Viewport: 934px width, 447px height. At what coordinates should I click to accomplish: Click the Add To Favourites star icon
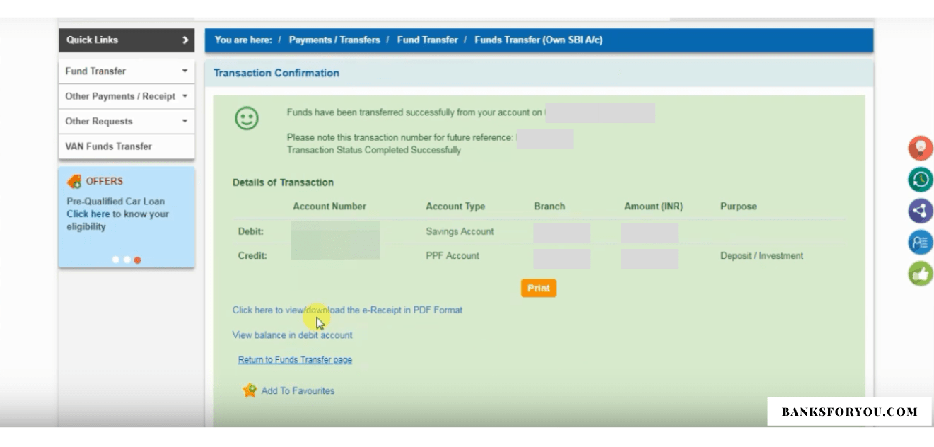(248, 390)
